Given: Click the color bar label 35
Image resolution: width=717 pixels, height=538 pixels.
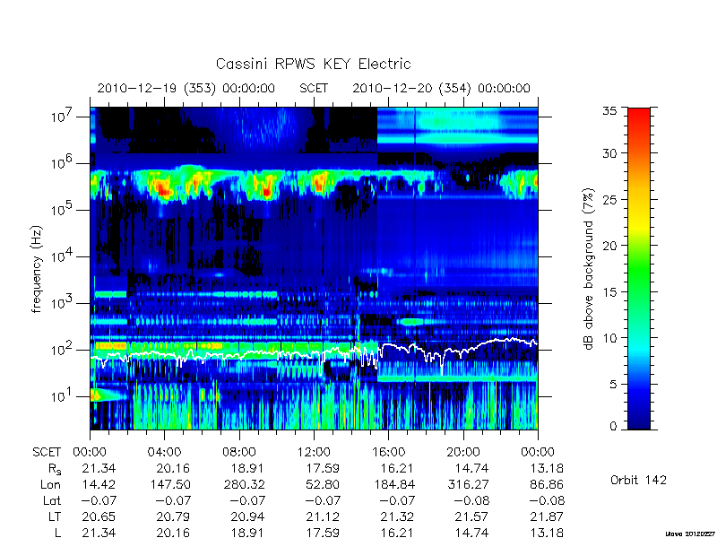Looking at the screenshot, I should tap(610, 110).
